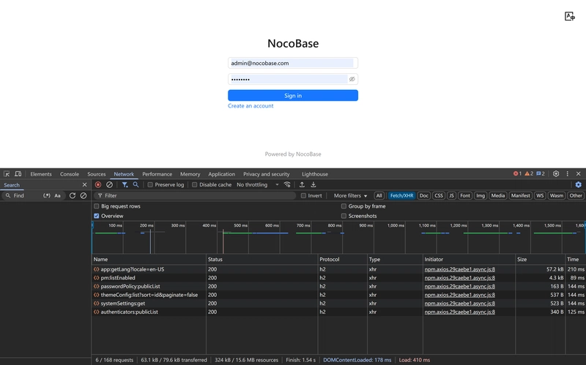The width and height of the screenshot is (586, 365).
Task: Expand the More filters dropdown
Action: point(350,195)
